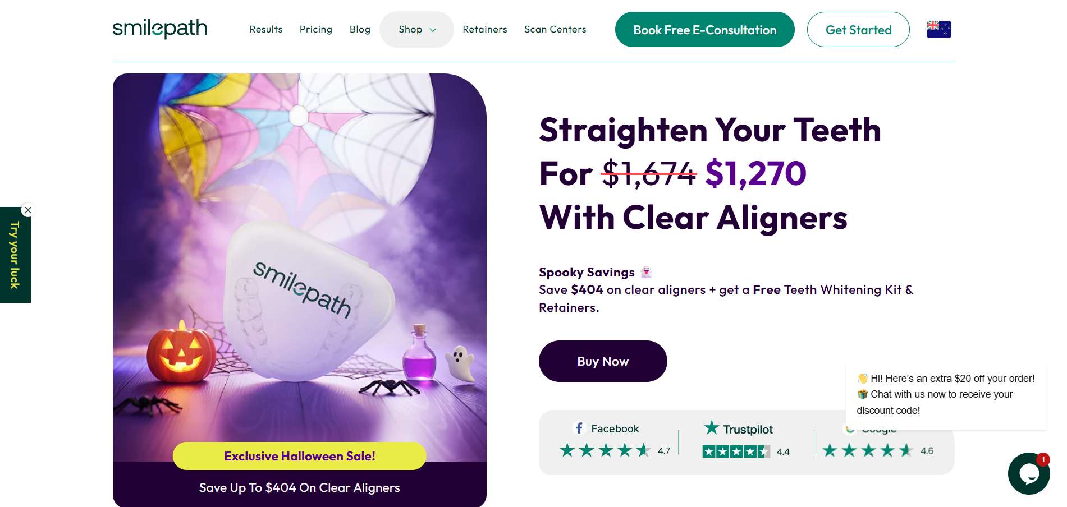This screenshot has width=1067, height=507.
Task: Click the Shop chevron arrow
Action: point(433,30)
